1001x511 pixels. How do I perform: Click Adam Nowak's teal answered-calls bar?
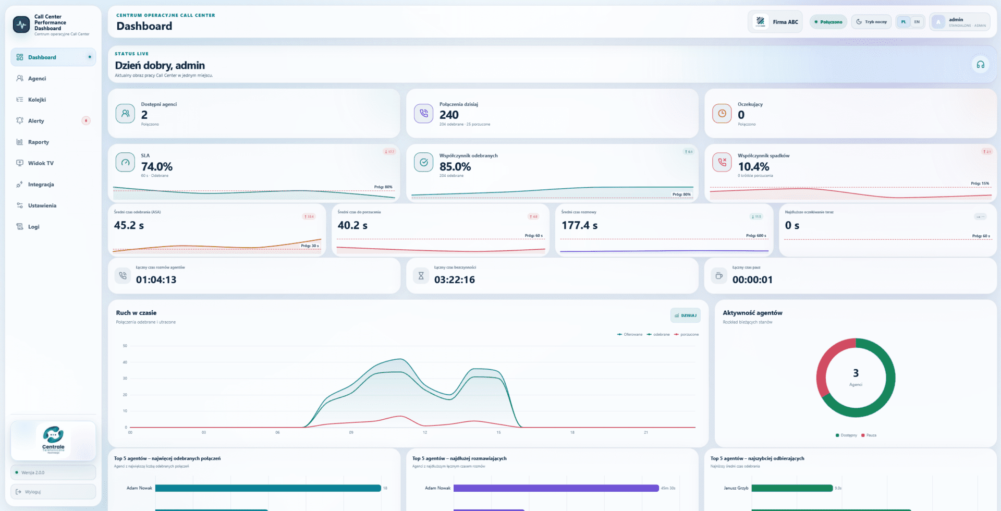coord(268,488)
